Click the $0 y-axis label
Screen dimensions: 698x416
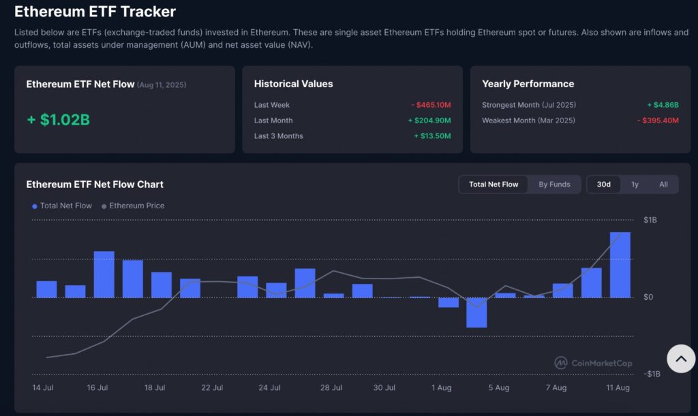pyautogui.click(x=648, y=297)
